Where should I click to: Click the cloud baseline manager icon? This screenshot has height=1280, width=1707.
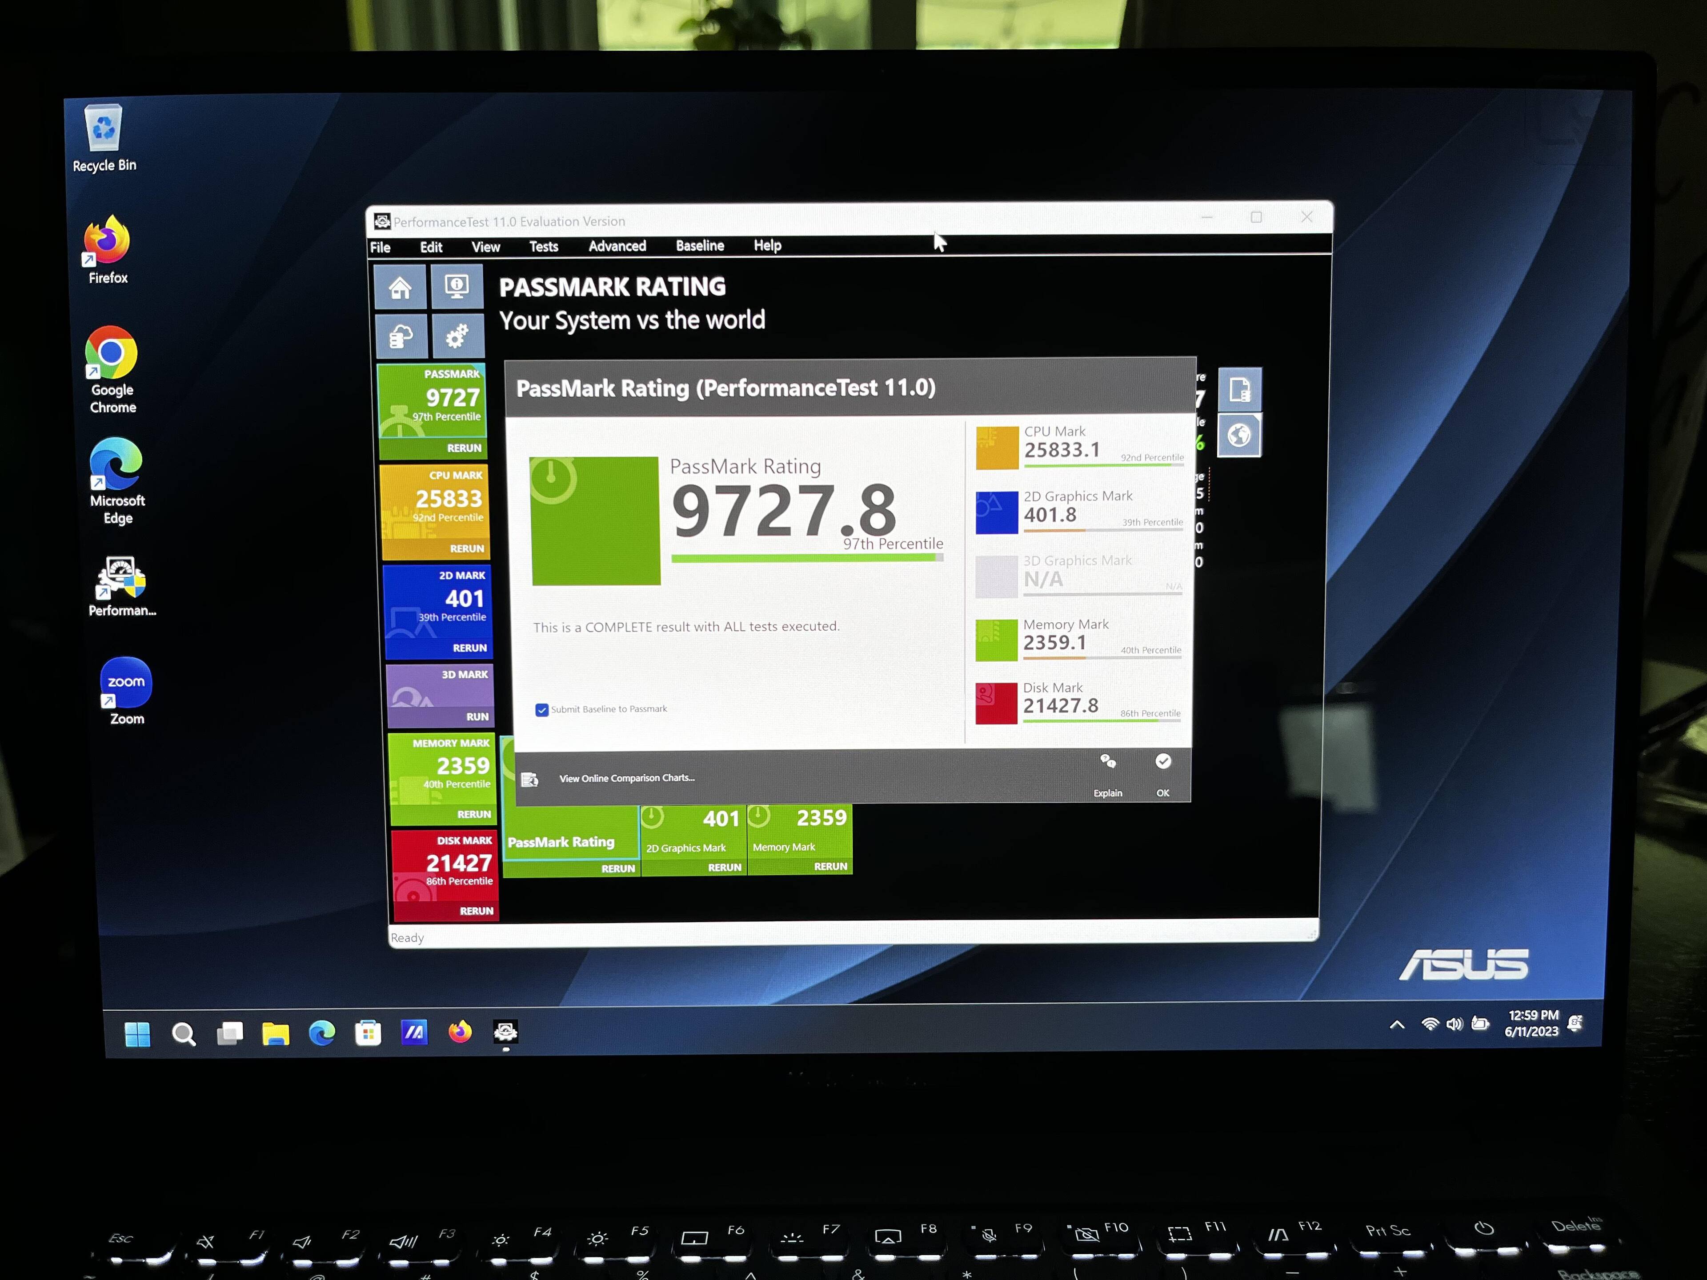point(401,336)
